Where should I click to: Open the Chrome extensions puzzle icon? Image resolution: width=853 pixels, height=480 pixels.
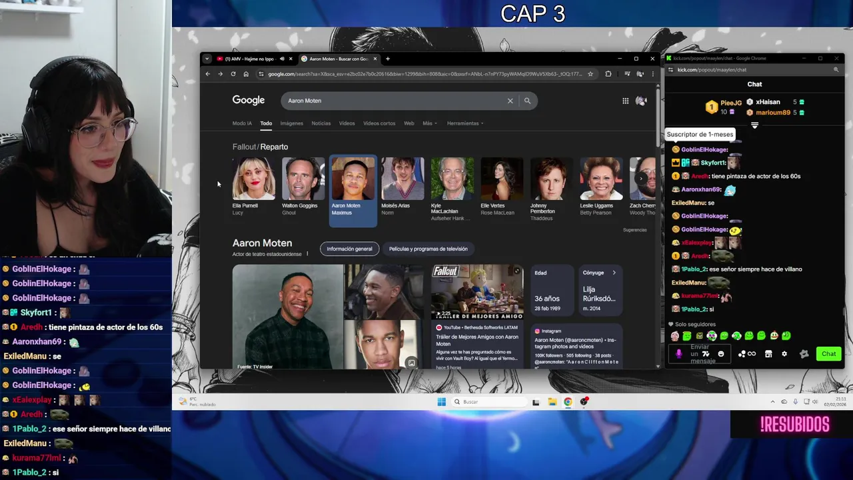click(608, 74)
